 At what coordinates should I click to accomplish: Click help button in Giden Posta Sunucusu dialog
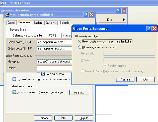point(149,28)
